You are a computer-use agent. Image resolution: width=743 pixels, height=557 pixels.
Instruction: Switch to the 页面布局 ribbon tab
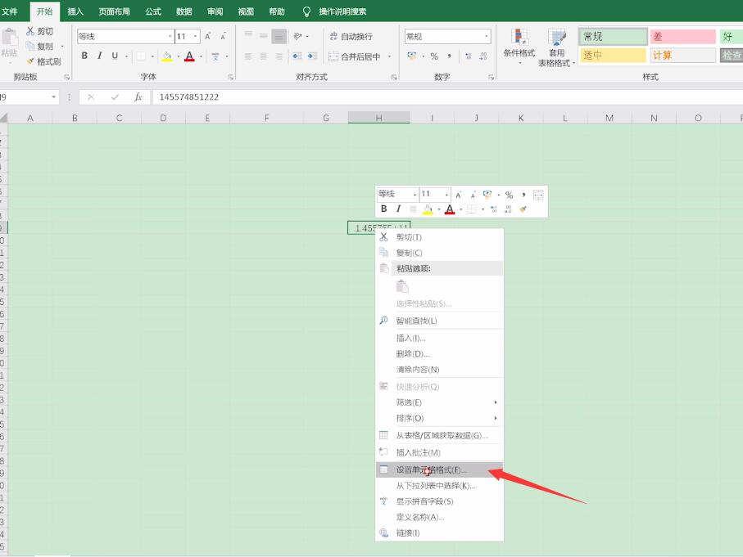coord(114,11)
